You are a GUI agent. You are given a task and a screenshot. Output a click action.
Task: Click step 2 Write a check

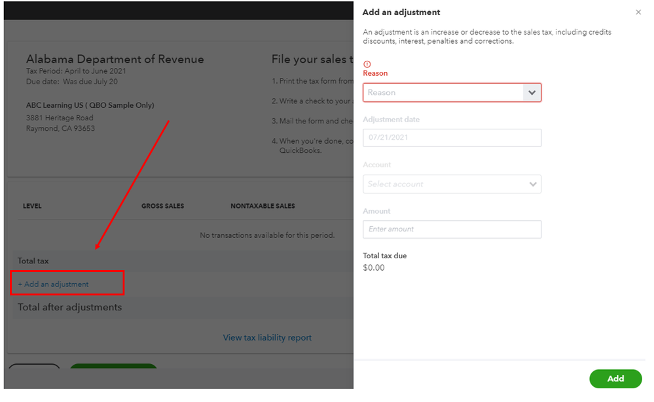[312, 101]
